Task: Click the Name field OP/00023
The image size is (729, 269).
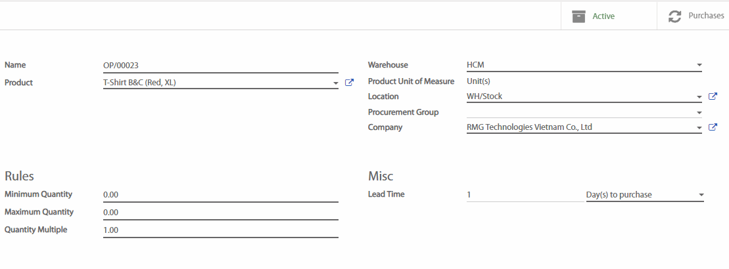Action: point(220,66)
